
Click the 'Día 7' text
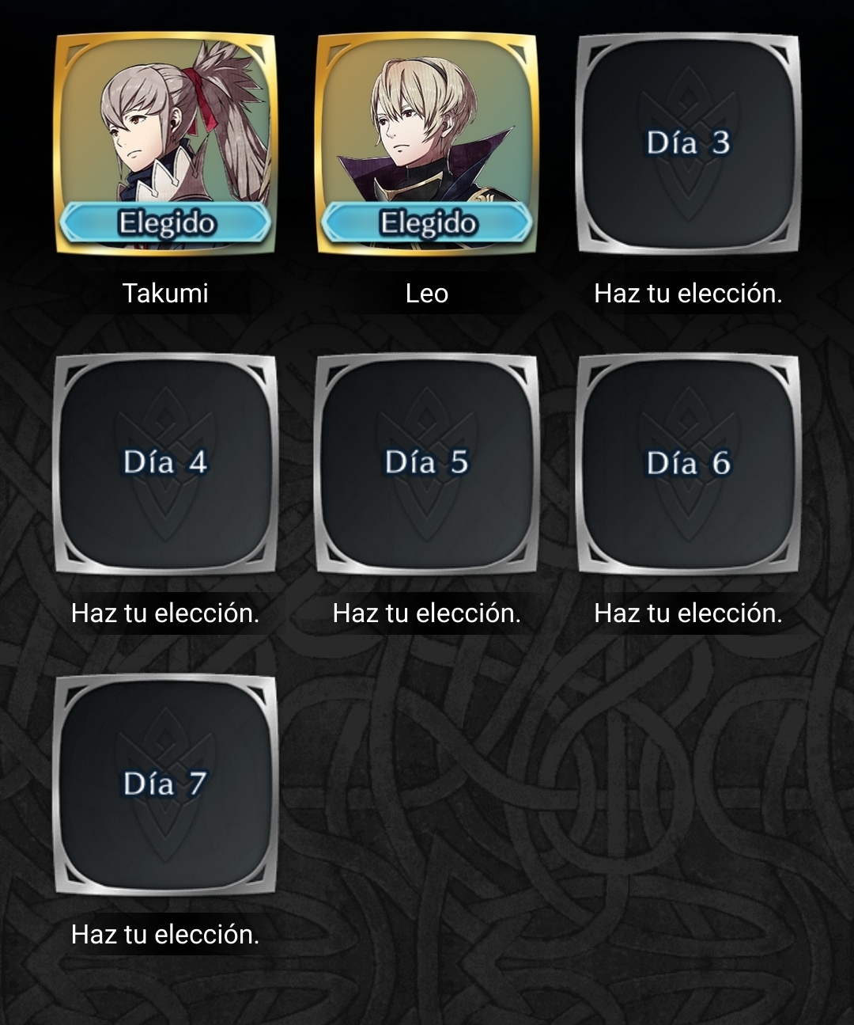[x=165, y=784]
